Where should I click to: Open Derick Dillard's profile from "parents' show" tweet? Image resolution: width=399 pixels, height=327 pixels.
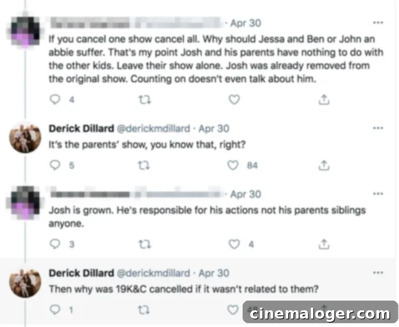tap(81, 128)
